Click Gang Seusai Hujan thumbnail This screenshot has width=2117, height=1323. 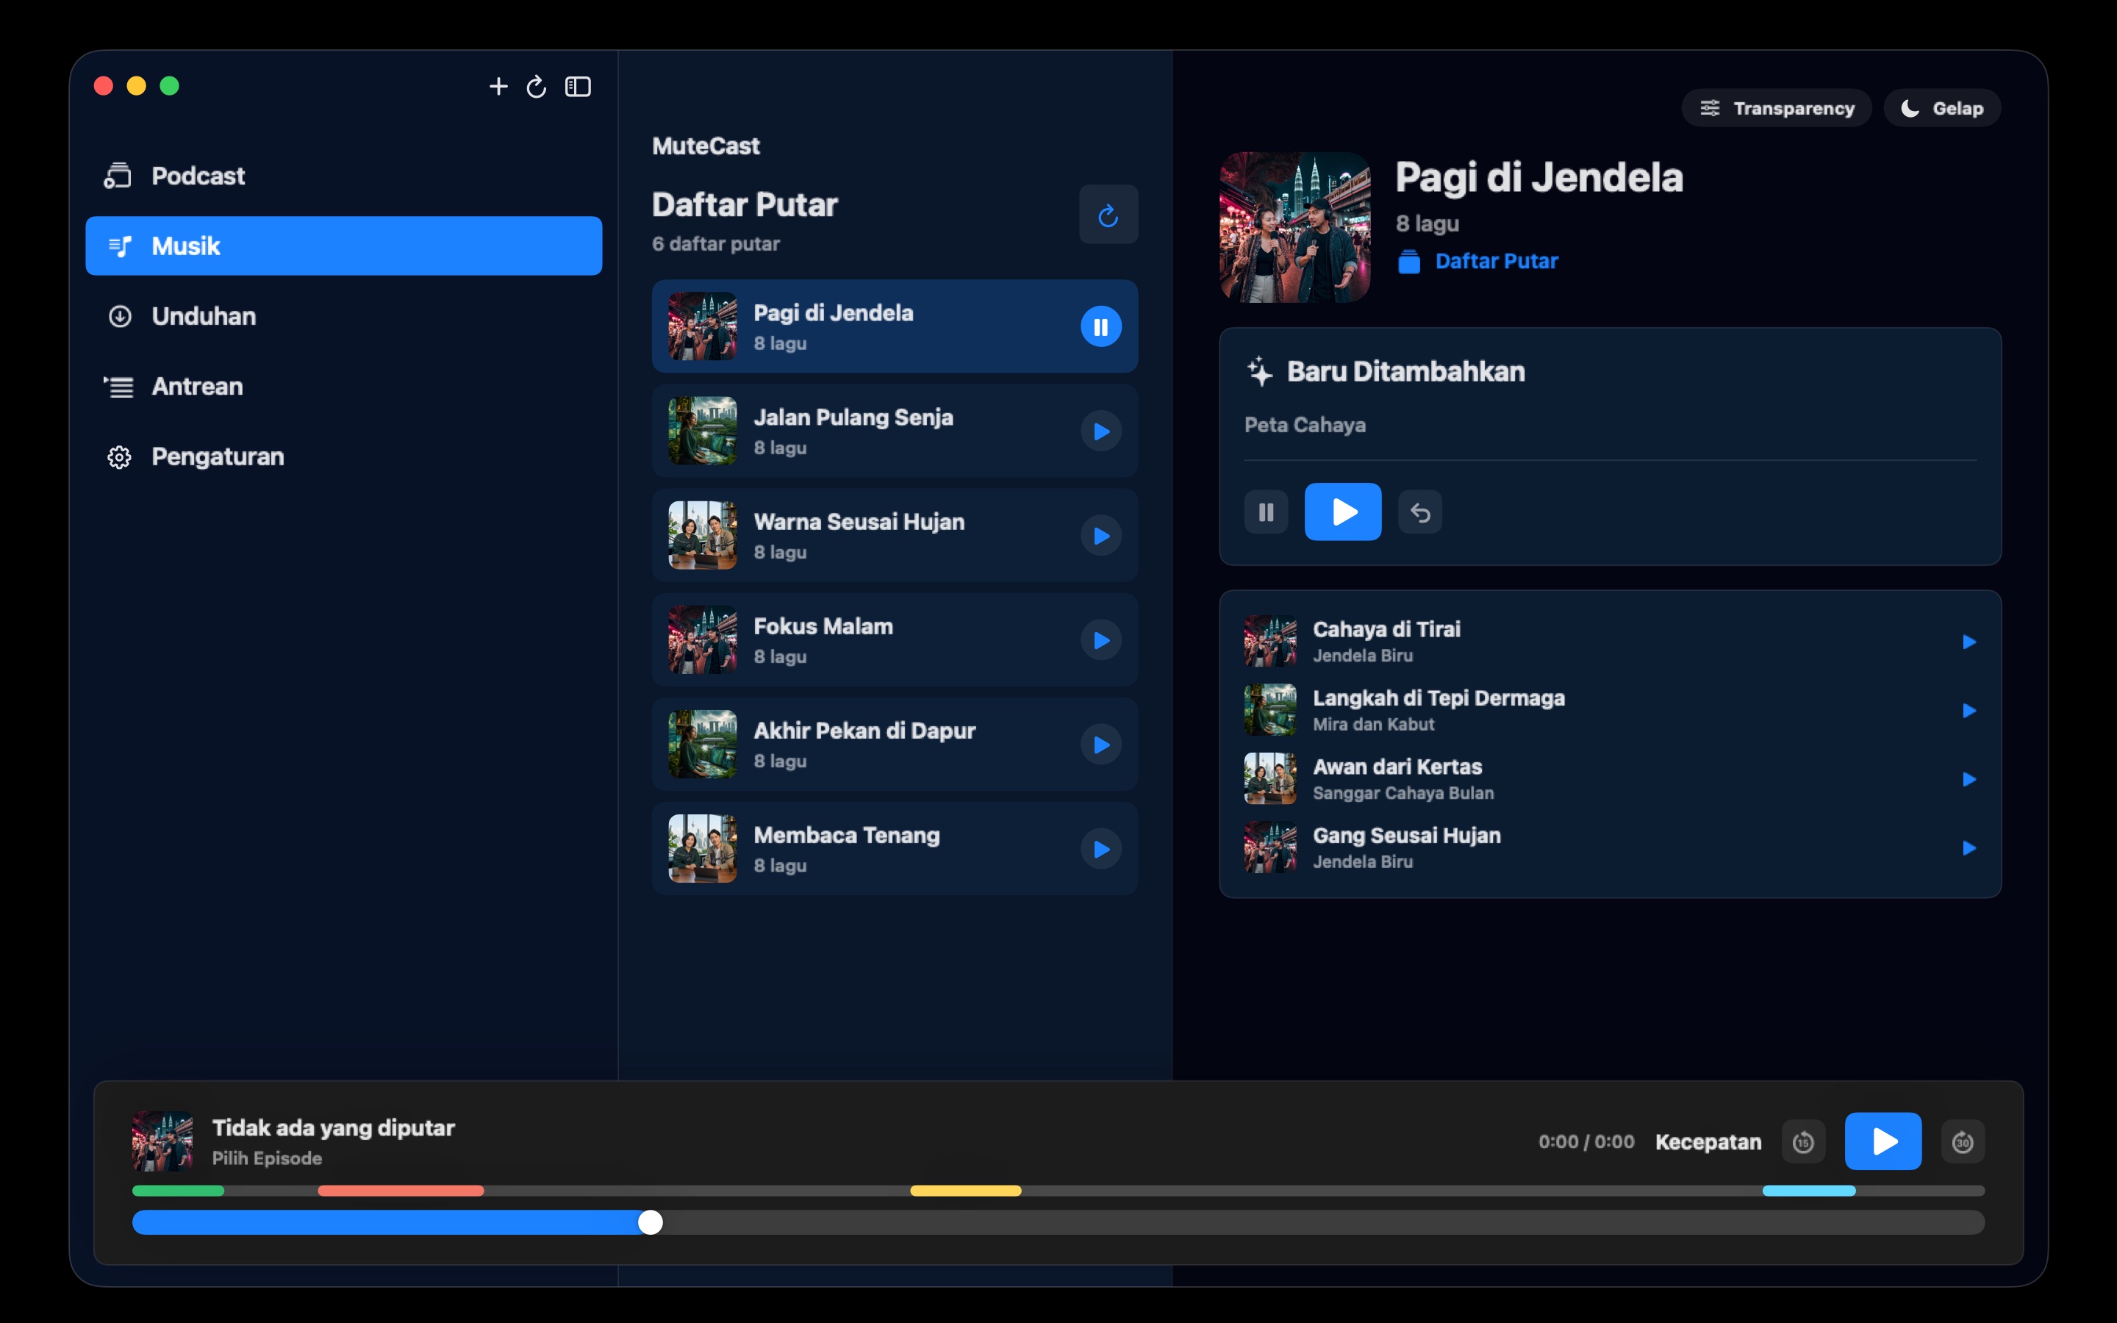(1270, 847)
